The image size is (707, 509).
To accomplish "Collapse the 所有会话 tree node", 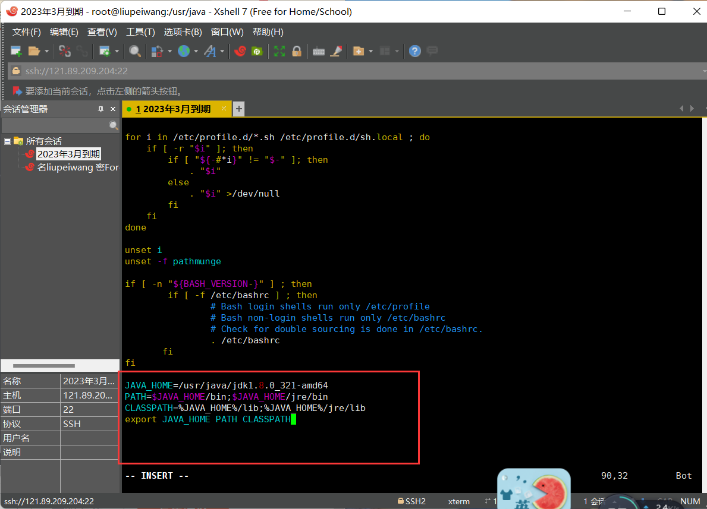I will tap(7, 141).
